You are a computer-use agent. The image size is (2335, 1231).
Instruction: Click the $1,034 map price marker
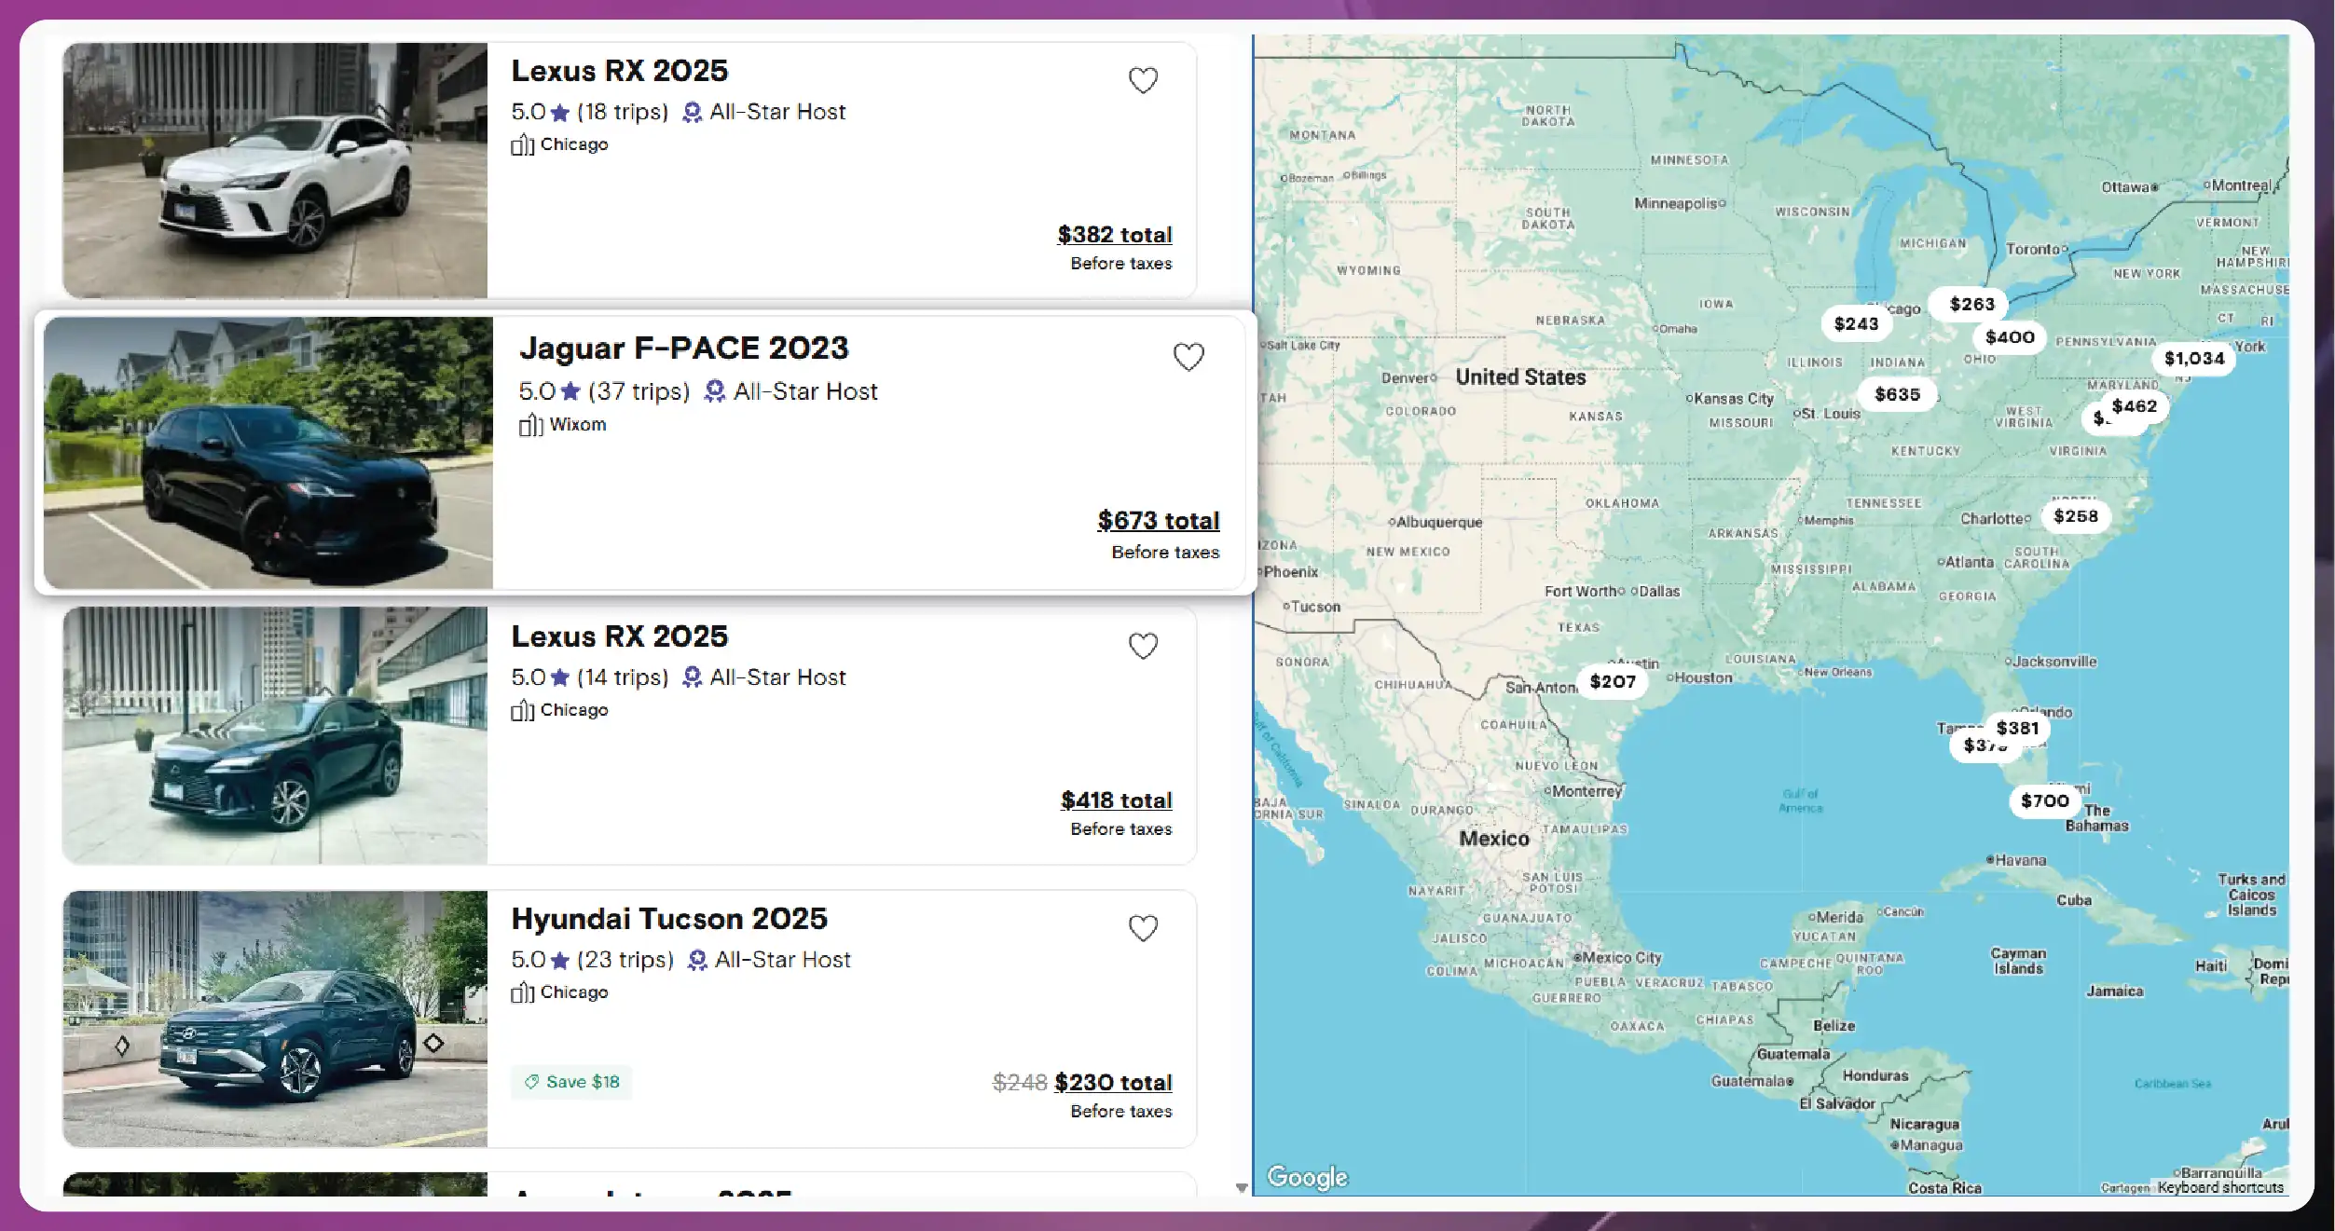(x=2193, y=359)
